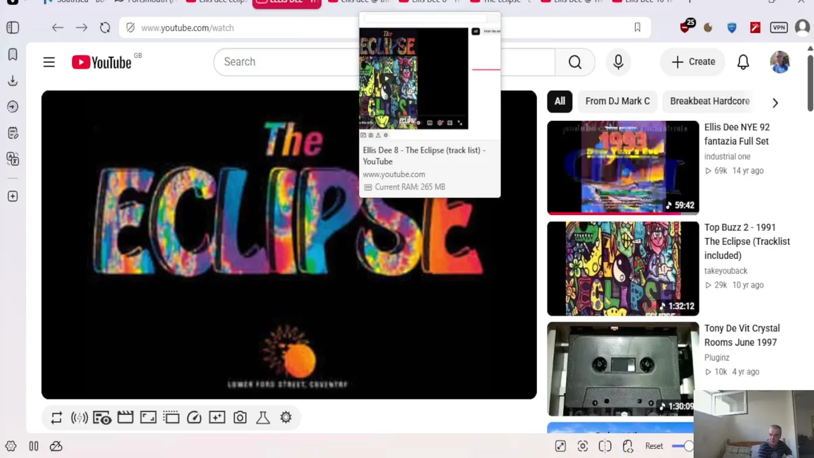Image resolution: width=814 pixels, height=458 pixels.
Task: Bookmark this page from the address bar
Action: tap(637, 27)
